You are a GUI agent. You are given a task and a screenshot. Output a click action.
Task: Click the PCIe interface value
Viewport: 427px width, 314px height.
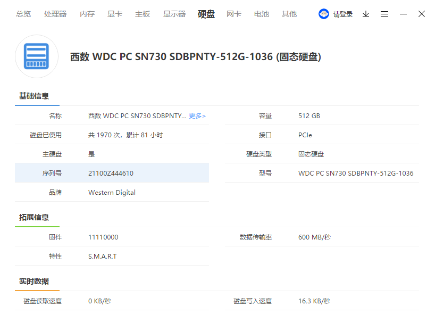305,135
